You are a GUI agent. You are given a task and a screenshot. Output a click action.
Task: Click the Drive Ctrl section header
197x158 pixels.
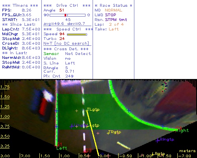pos(67,6)
